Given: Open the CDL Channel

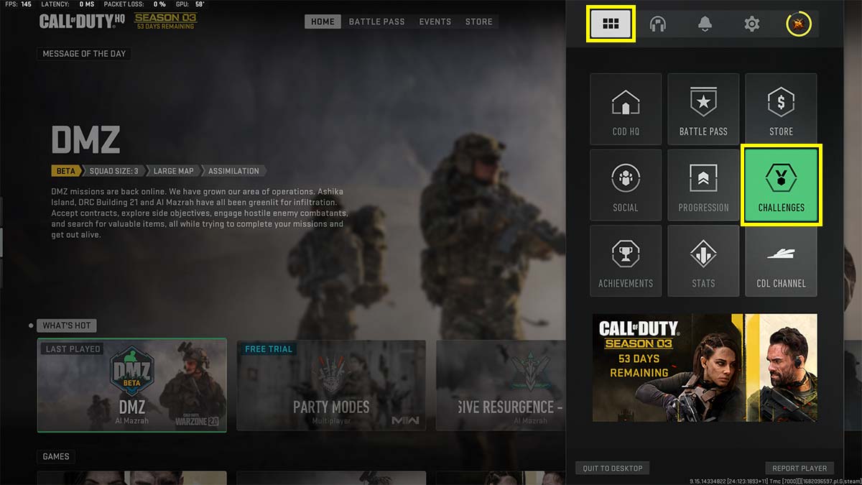Looking at the screenshot, I should point(781,260).
